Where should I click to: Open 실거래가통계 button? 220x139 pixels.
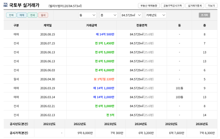(195, 5)
